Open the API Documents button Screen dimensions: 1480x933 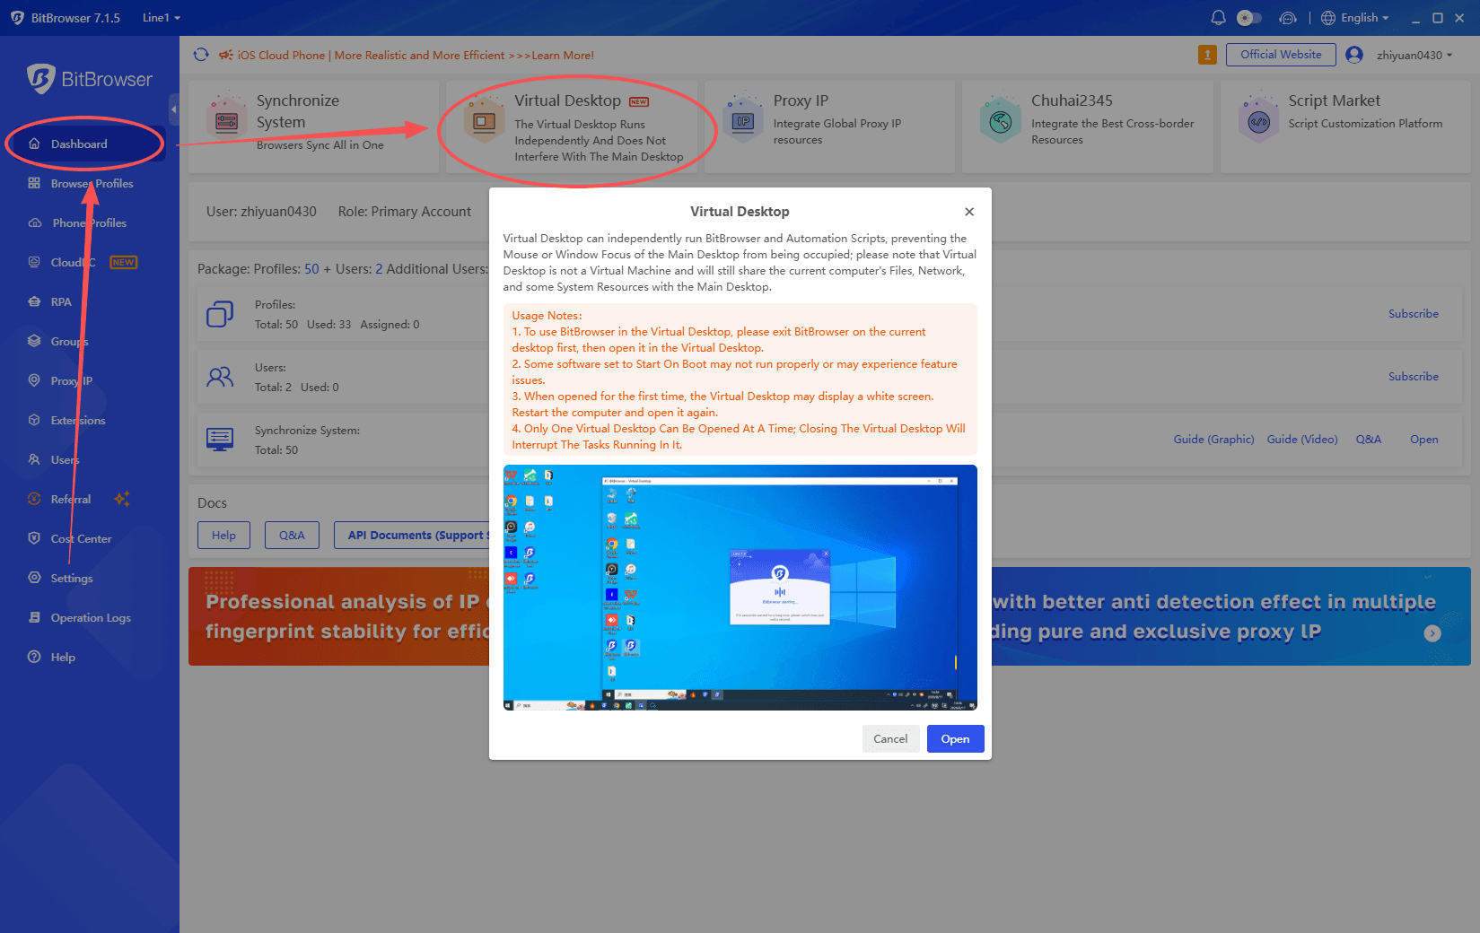point(412,536)
